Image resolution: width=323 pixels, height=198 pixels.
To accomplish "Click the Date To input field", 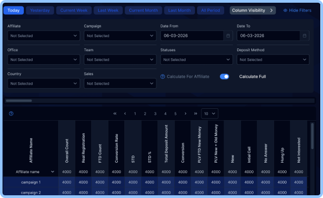I will (268, 36).
